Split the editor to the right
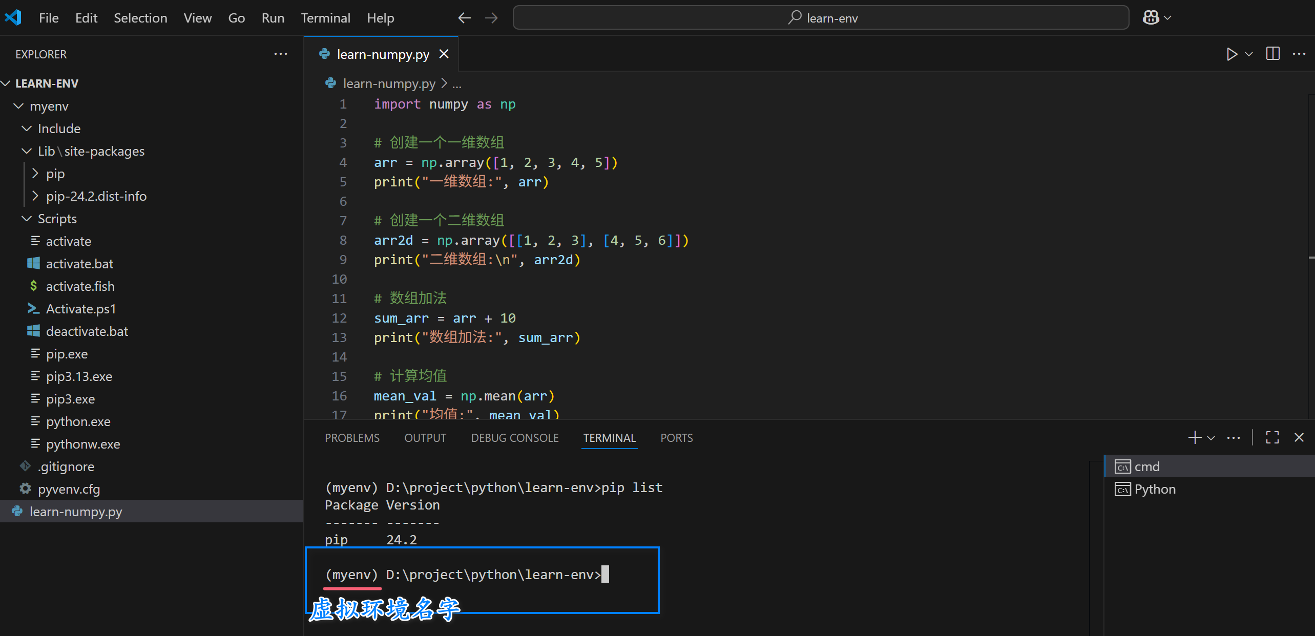Screen dimensions: 1315x636 tap(1272, 54)
